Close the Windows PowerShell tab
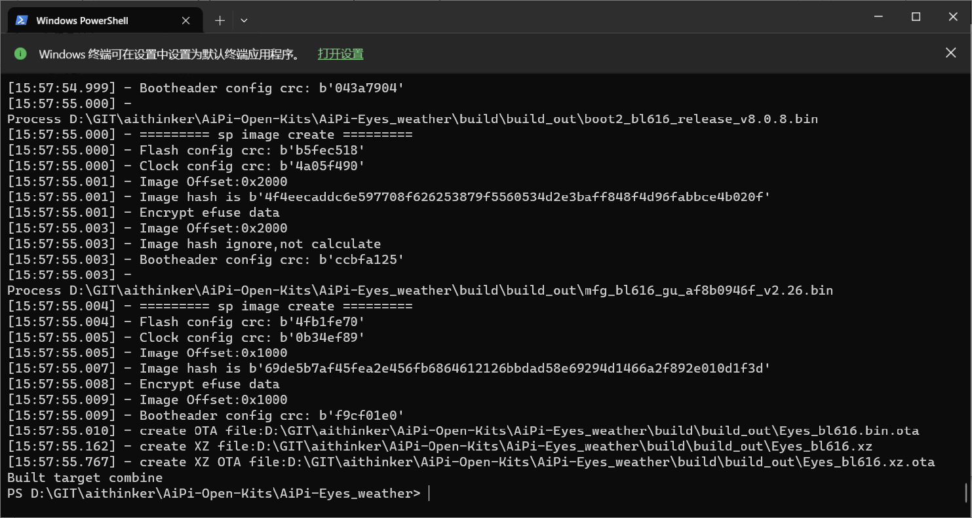Image resolution: width=972 pixels, height=518 pixels. tap(186, 21)
